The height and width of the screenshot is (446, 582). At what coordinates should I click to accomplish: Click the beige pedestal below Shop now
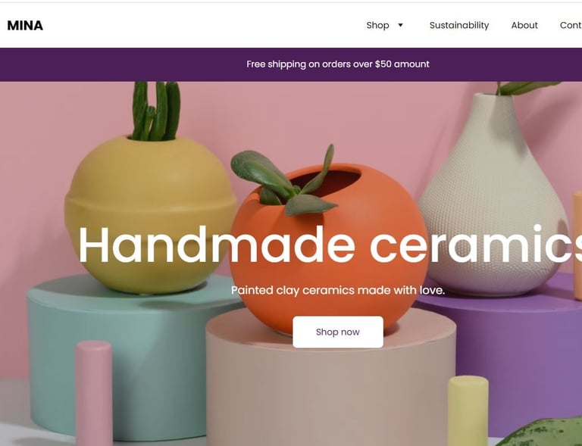[330, 389]
